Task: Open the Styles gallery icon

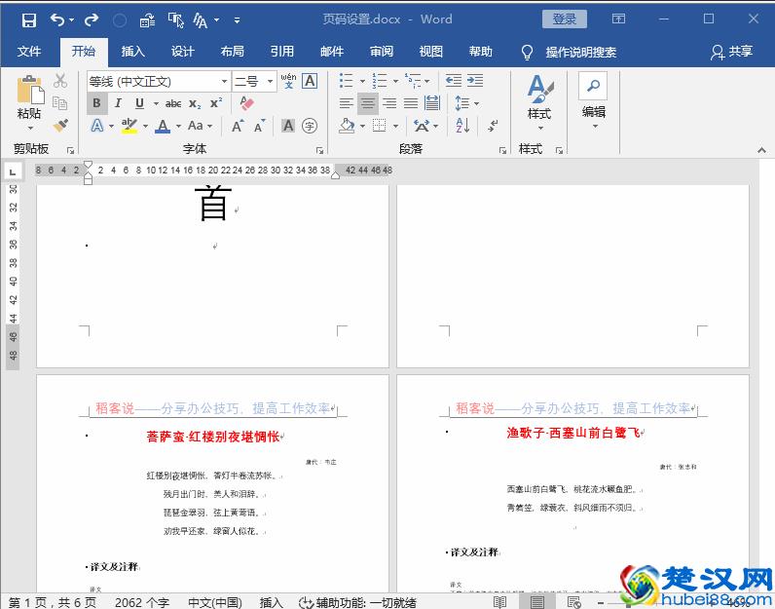Action: click(x=539, y=89)
